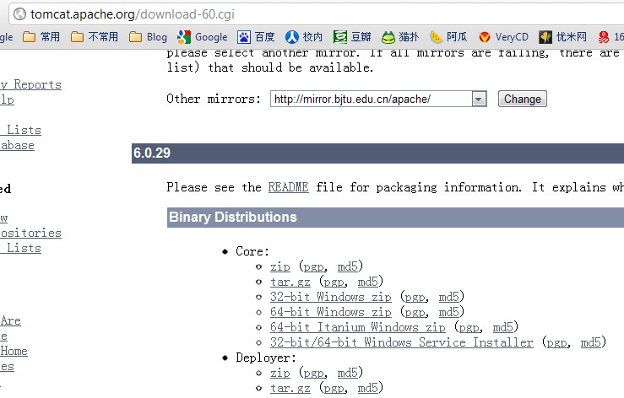Download the Core zip link
This screenshot has width=624, height=398.
280,266
